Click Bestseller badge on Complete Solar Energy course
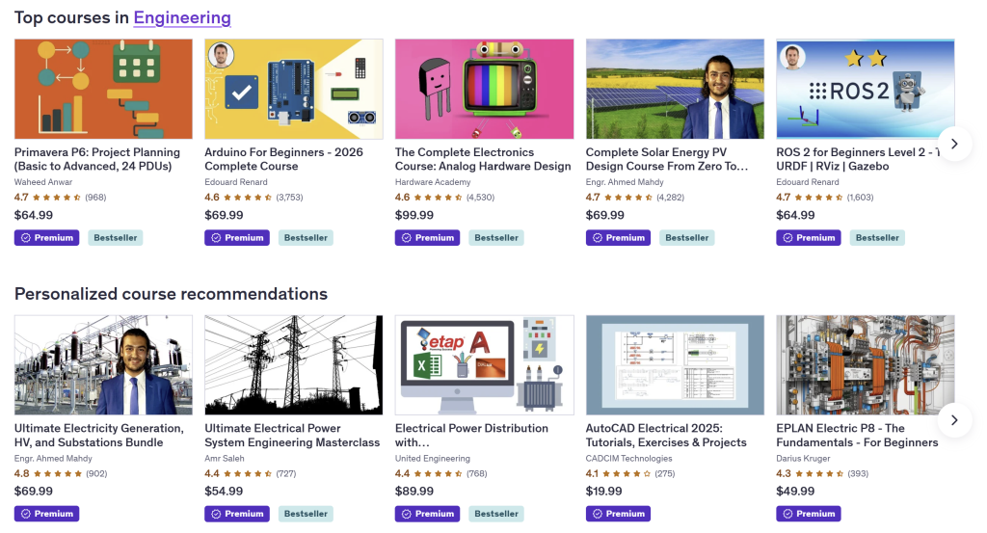The width and height of the screenshot is (987, 533). [x=687, y=238]
